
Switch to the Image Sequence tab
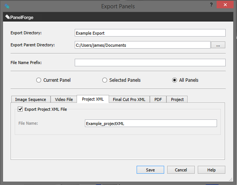31,99
